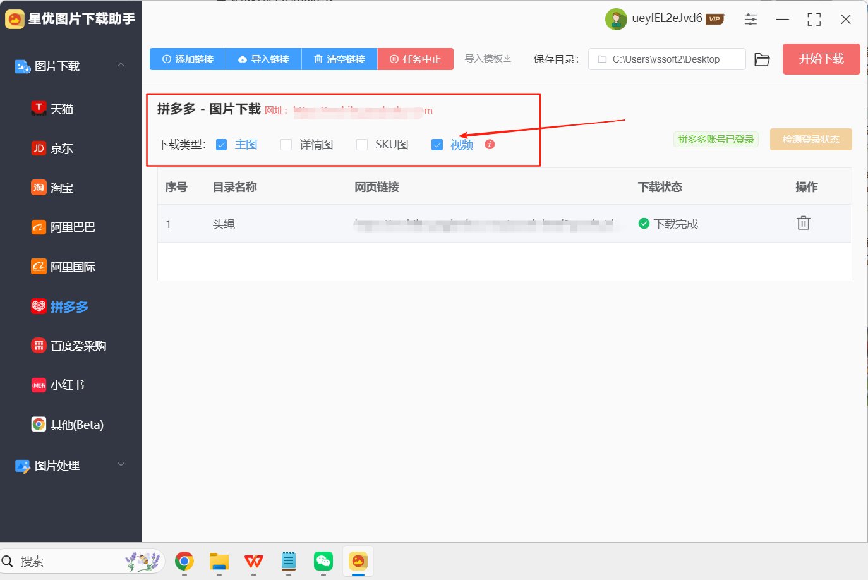The image size is (868, 580).
Task: Toggle the 主图 checkbox
Action: [x=221, y=145]
